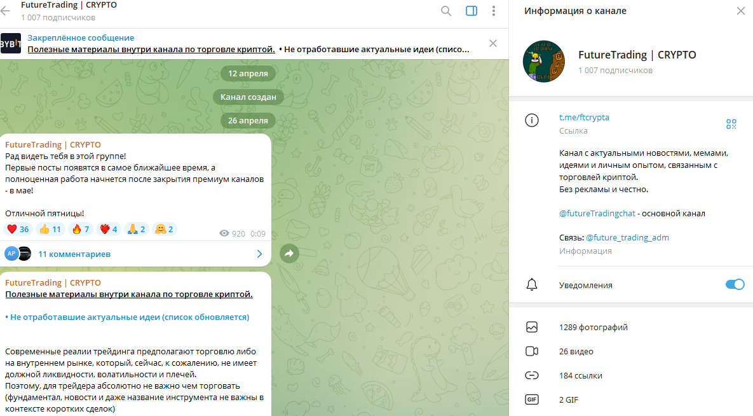Click the info circle icon beside link

point(532,120)
